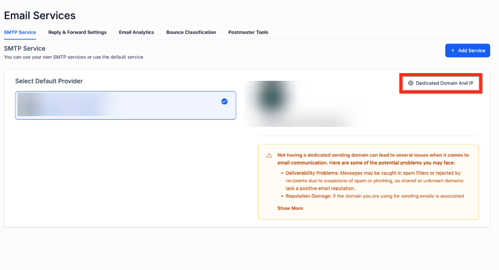Click globe icon beside Dedicated Domain
499x270 pixels.
[x=411, y=83]
